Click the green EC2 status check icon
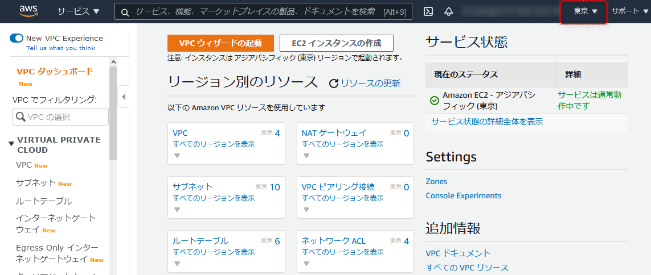651x275 pixels. pyautogui.click(x=434, y=100)
